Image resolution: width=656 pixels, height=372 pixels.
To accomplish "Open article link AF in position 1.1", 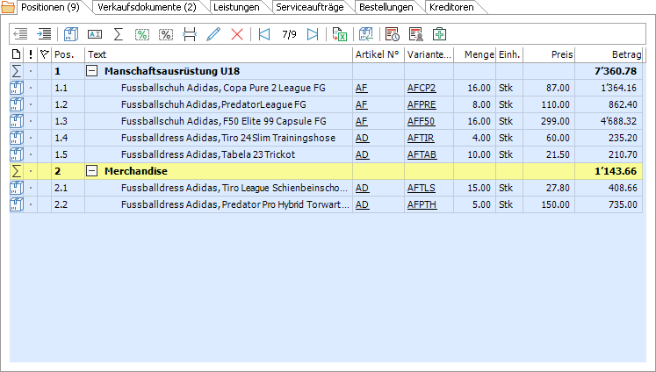I will 362,88.
